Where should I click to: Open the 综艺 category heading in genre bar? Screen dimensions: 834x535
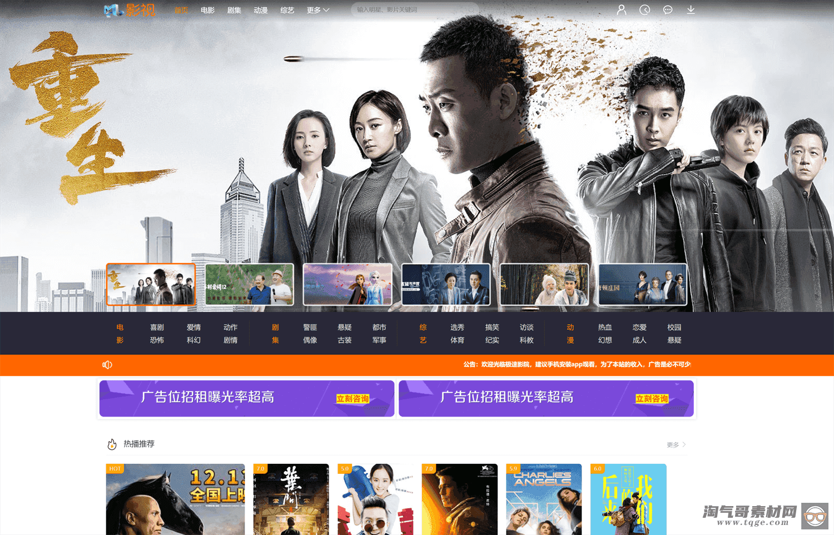click(x=423, y=334)
